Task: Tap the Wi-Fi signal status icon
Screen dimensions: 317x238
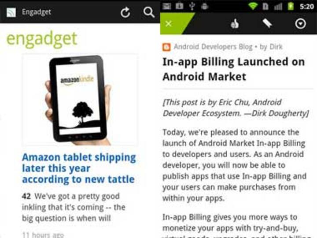Action: pos(253,6)
